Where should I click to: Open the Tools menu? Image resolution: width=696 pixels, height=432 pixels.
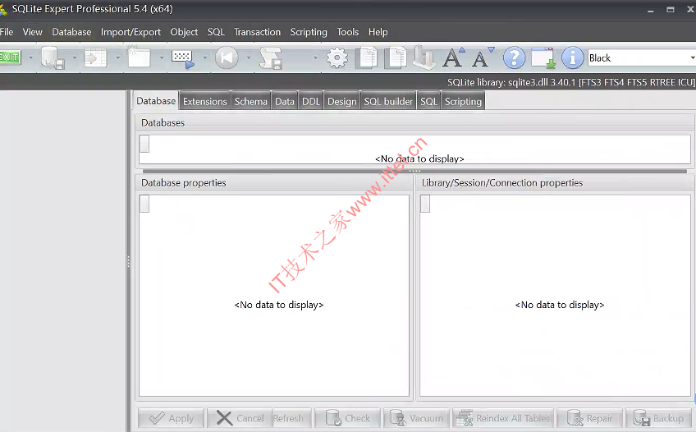tap(347, 32)
